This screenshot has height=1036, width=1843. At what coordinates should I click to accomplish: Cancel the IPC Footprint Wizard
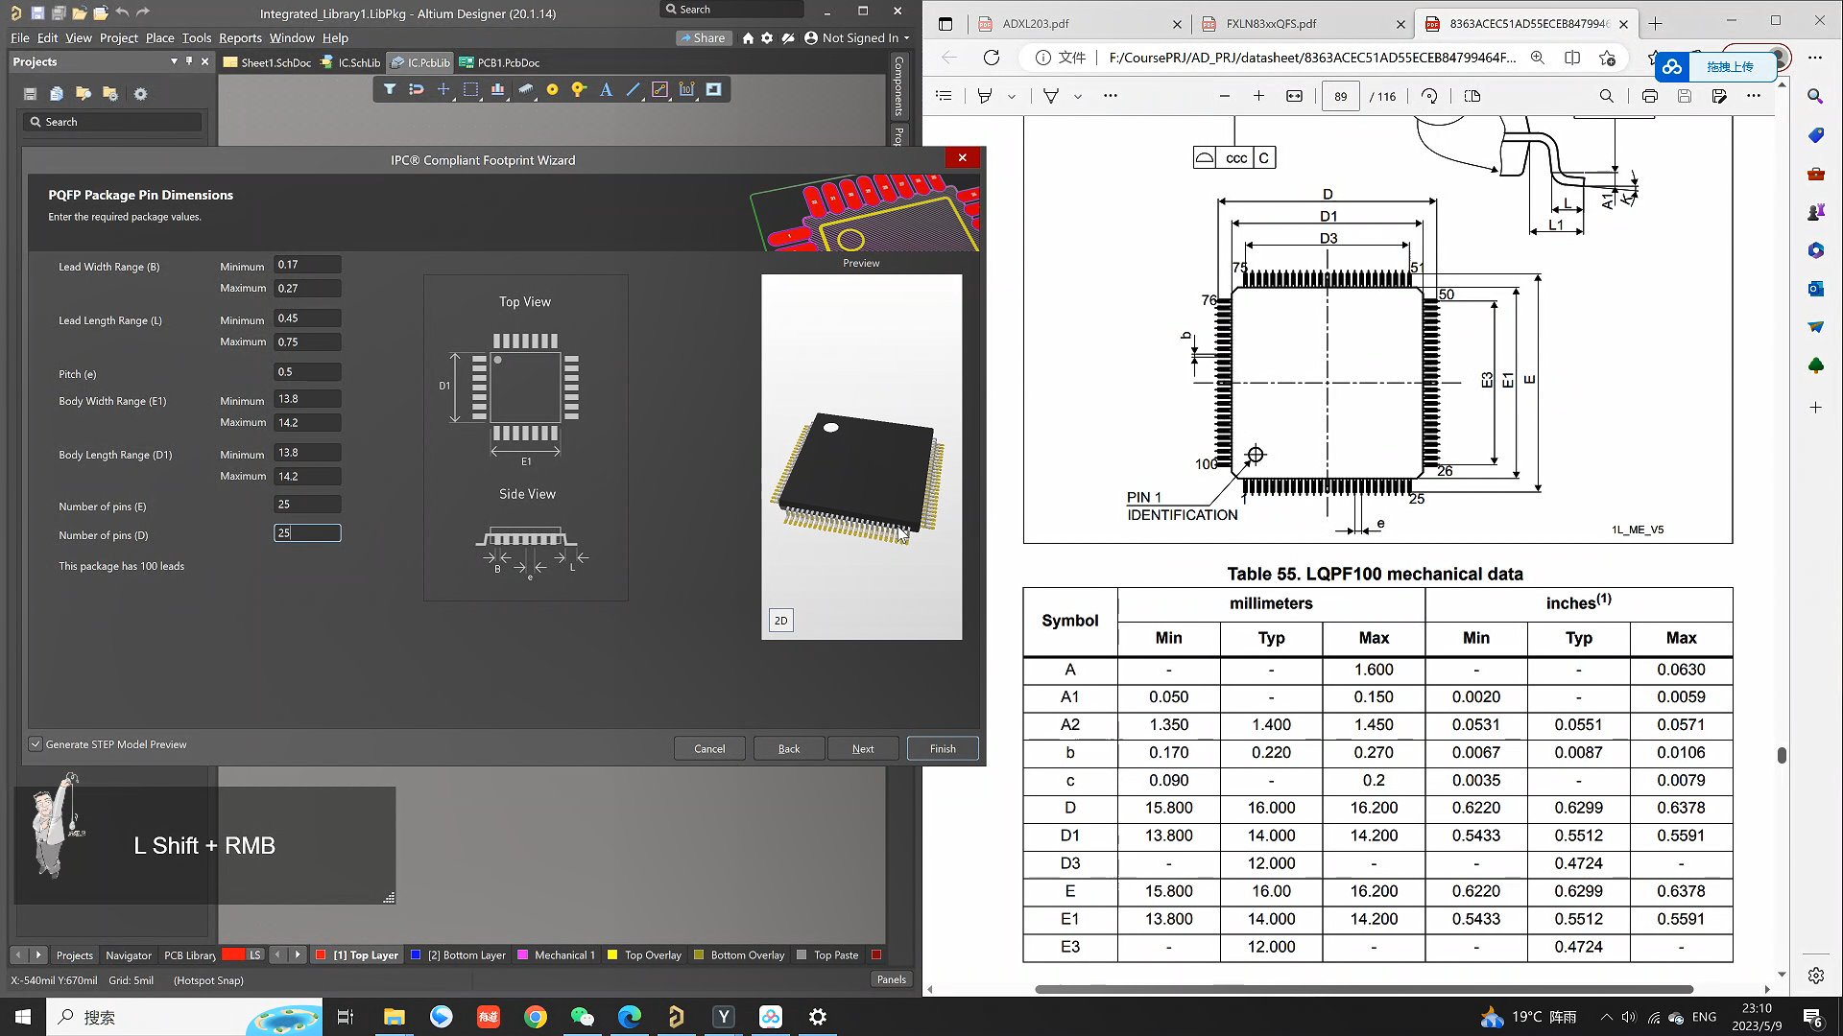pos(709,749)
